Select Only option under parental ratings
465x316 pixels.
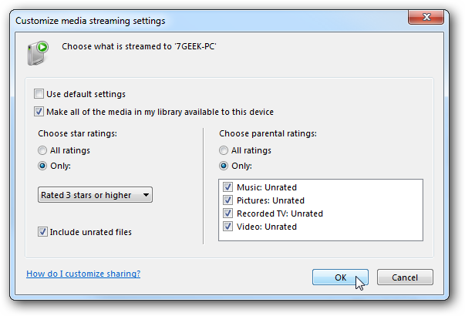tap(224, 166)
